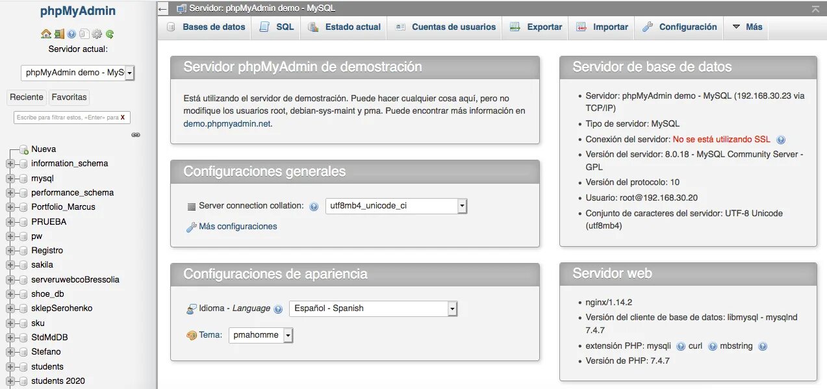This screenshot has height=389, width=827.
Task: Select Nueva to create a database
Action: [44, 149]
